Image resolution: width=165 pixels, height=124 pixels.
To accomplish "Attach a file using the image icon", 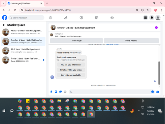I will (x=56, y=92).
